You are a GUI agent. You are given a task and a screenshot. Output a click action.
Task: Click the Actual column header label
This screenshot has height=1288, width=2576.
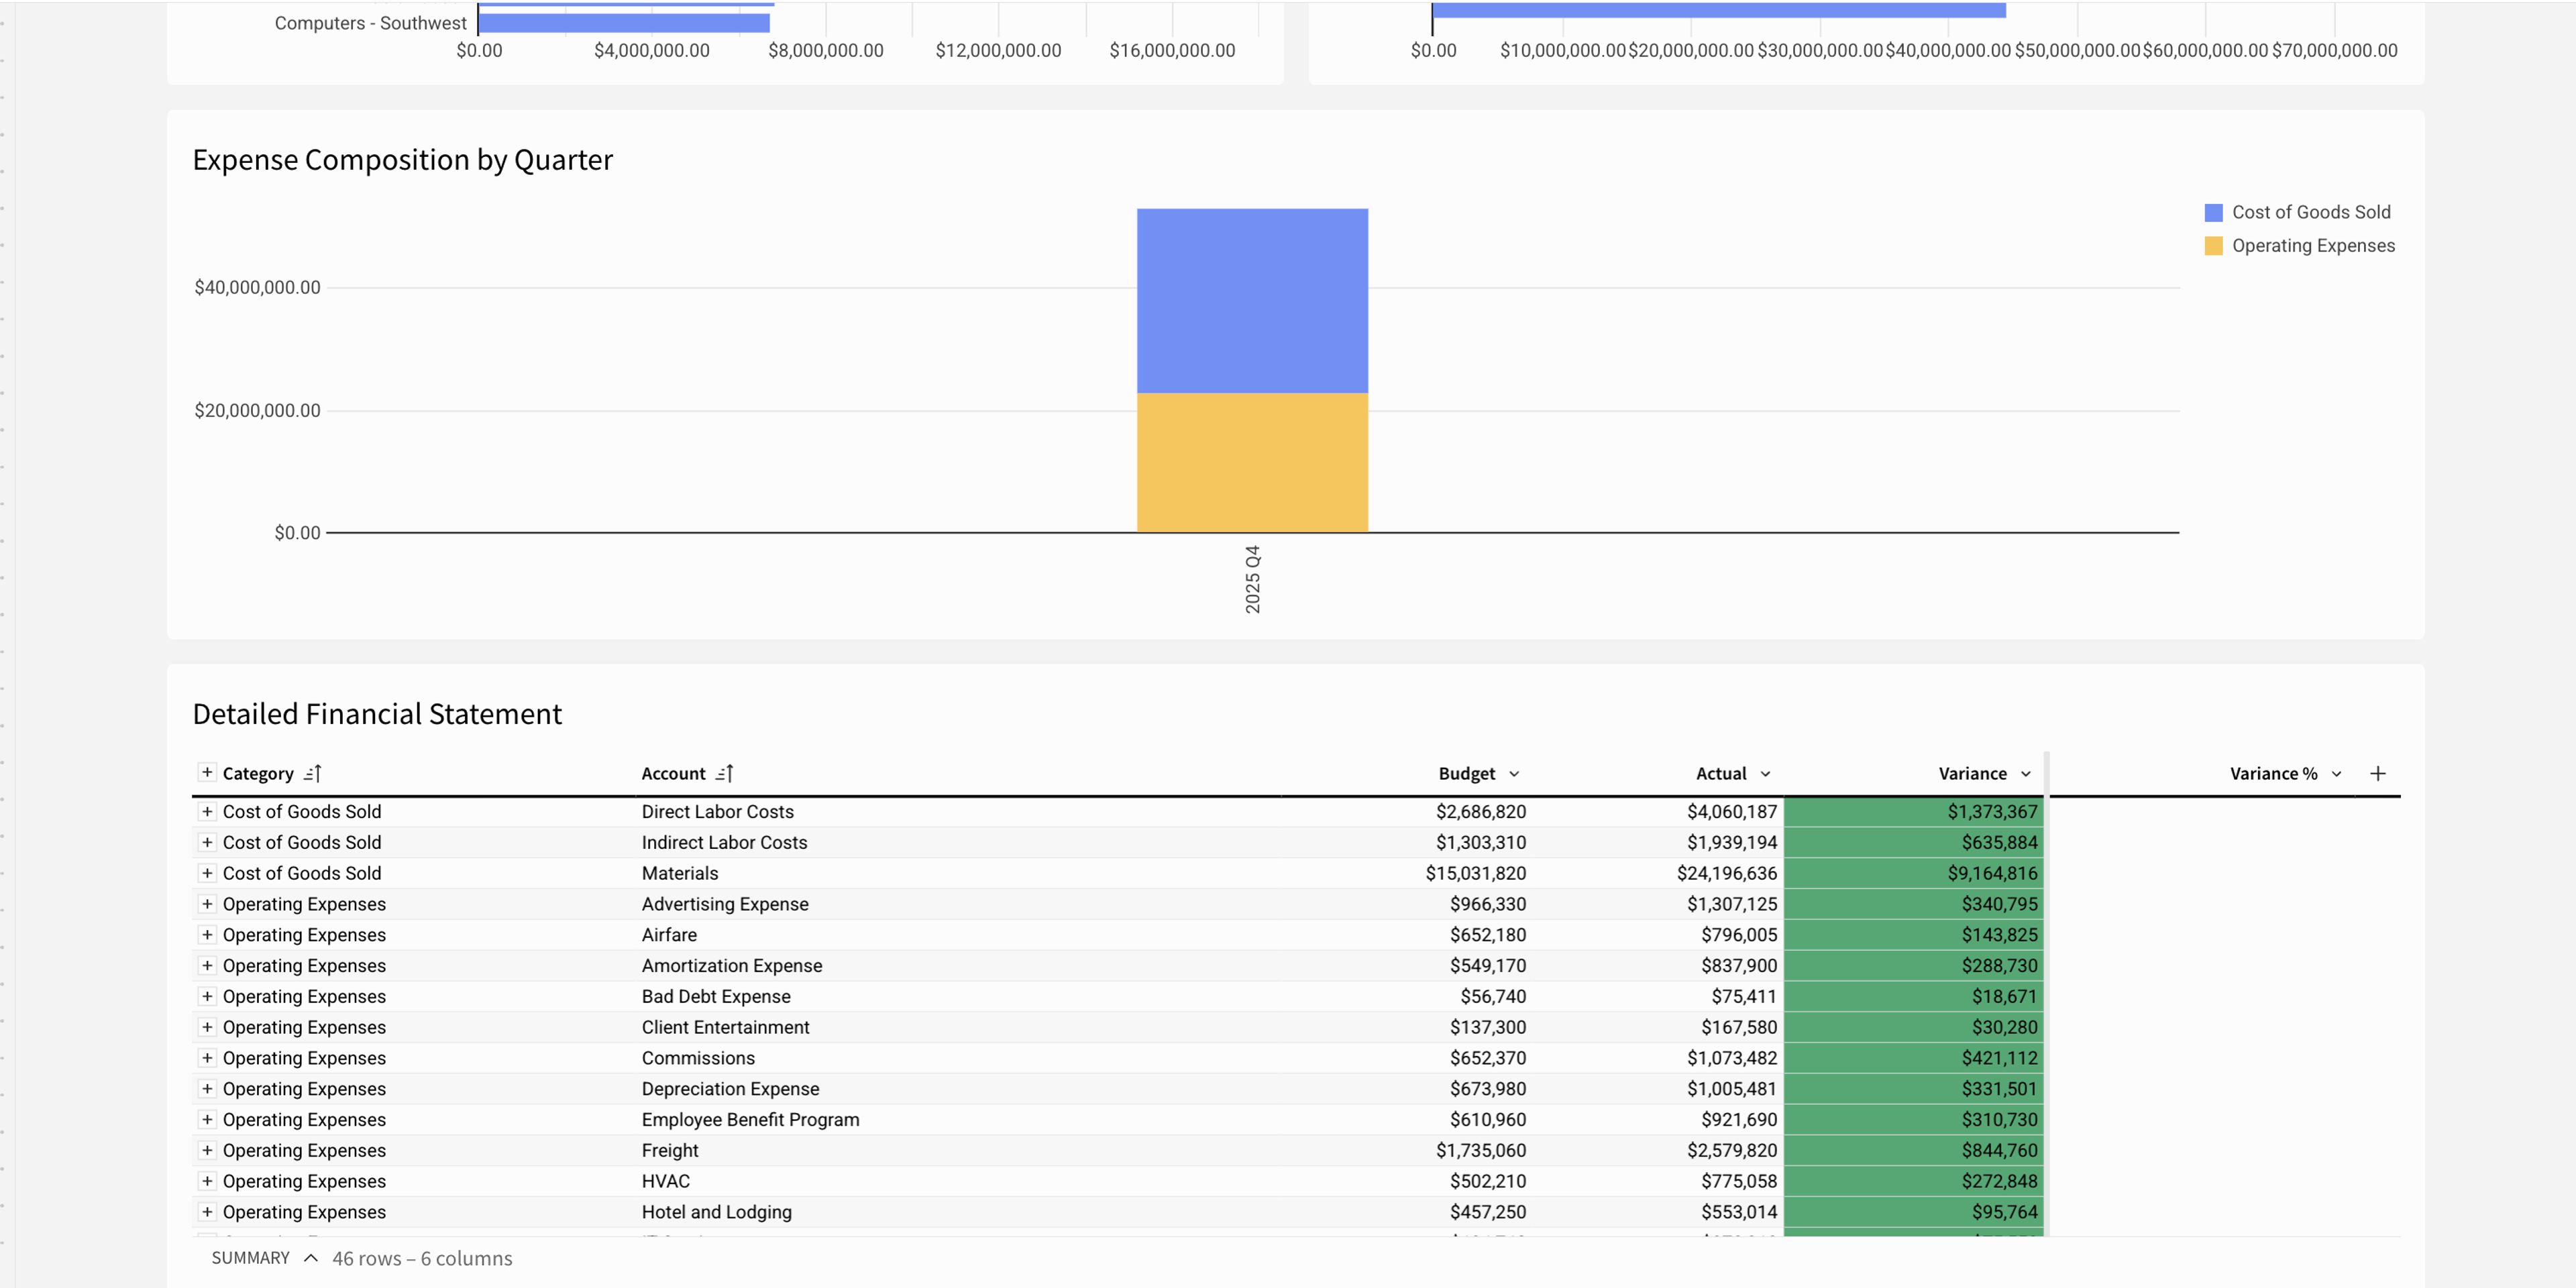click(1721, 773)
